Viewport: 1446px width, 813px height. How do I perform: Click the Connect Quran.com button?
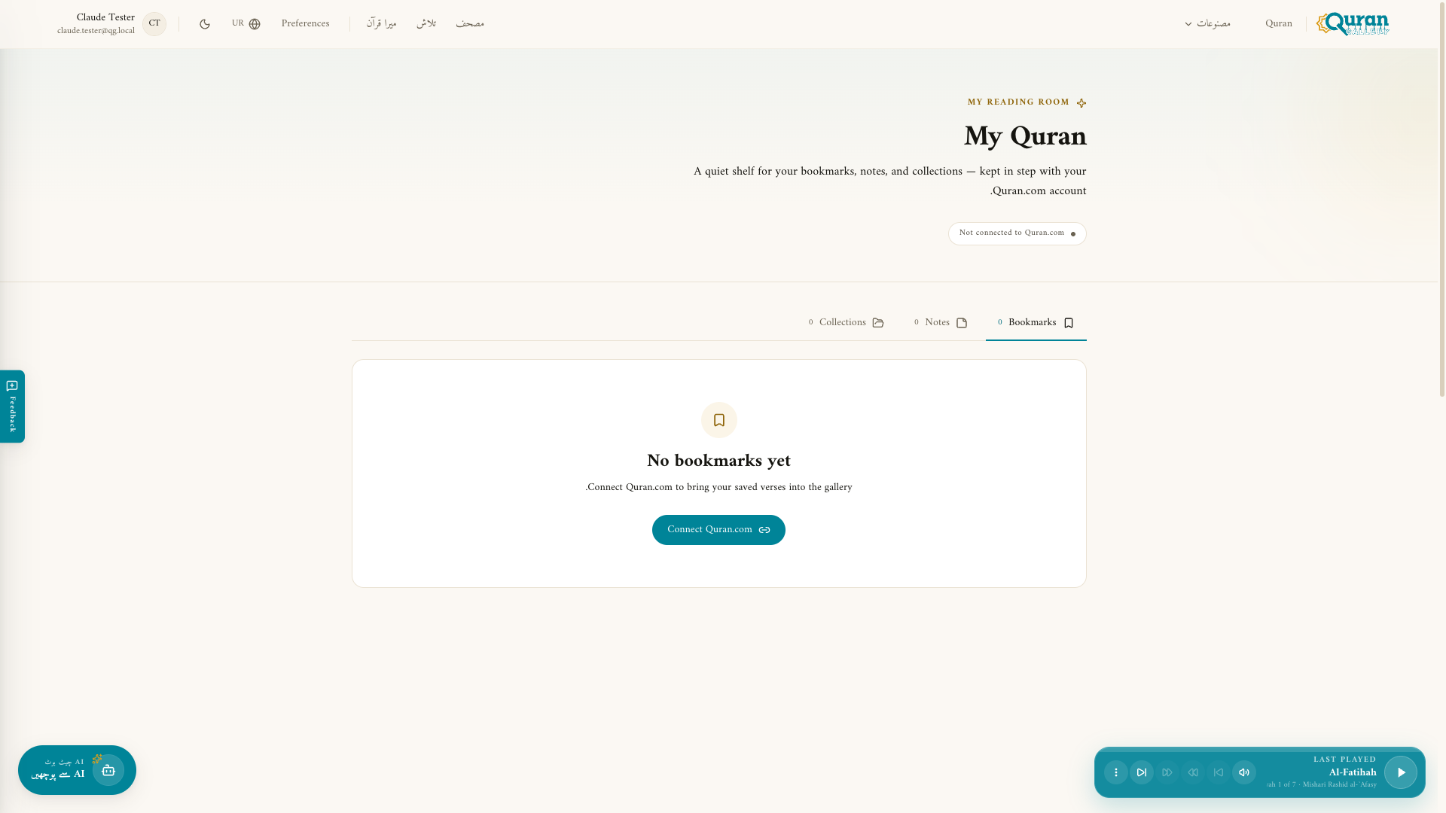pos(718,530)
